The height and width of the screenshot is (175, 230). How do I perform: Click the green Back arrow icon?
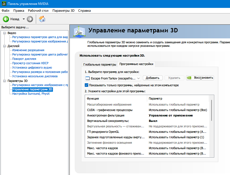coord(6,19)
